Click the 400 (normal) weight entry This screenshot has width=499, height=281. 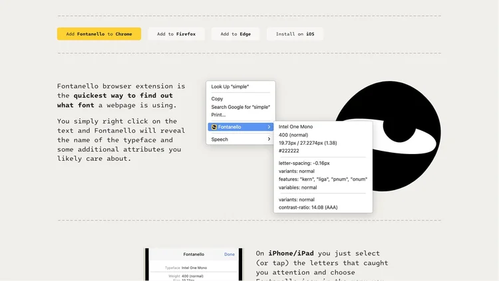293,135
